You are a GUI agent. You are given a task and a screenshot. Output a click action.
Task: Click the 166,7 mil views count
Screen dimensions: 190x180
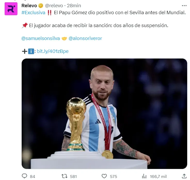click(158, 176)
